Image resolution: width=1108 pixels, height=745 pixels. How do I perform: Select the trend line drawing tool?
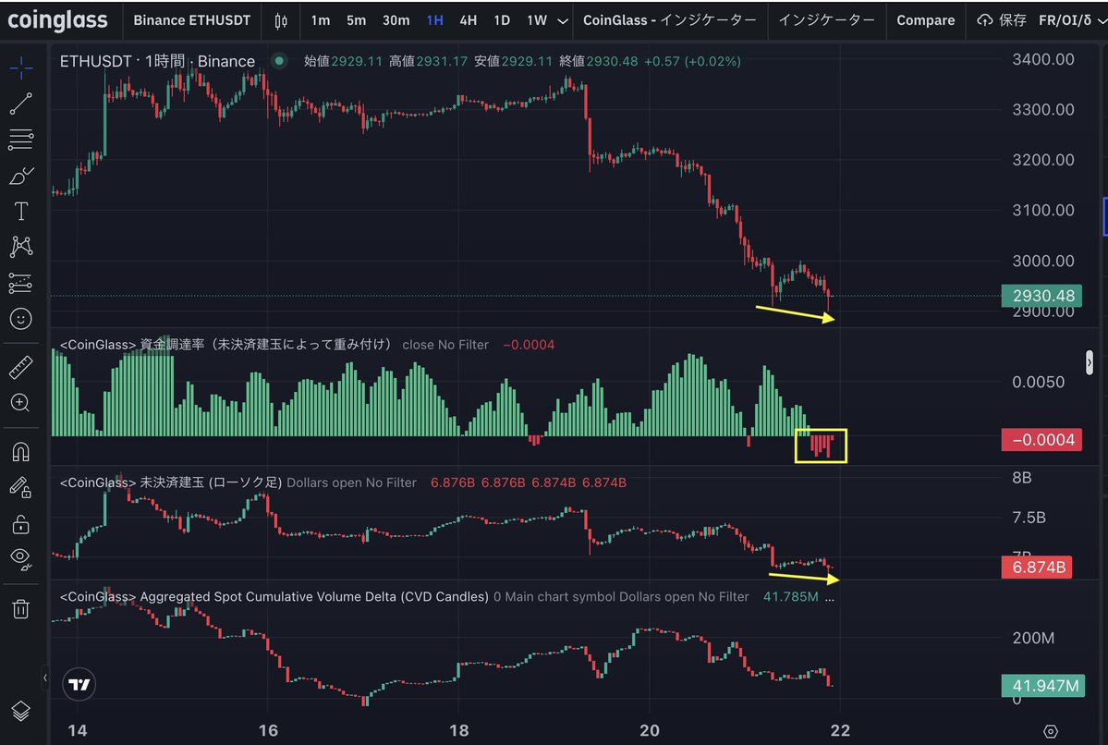20,103
